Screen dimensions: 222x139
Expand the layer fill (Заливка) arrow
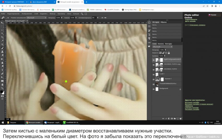165,56
